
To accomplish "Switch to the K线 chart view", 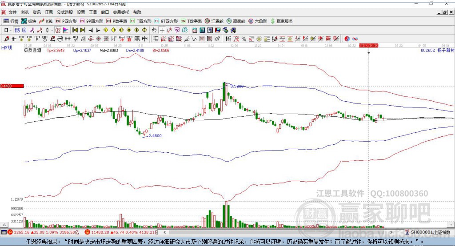I will pos(46,21).
